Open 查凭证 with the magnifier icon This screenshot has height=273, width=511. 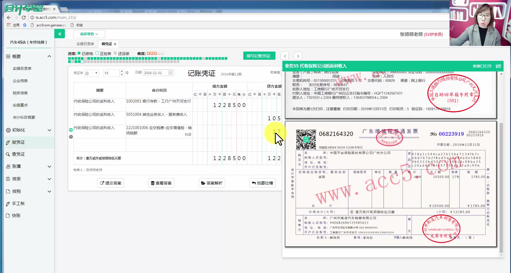(x=8, y=154)
